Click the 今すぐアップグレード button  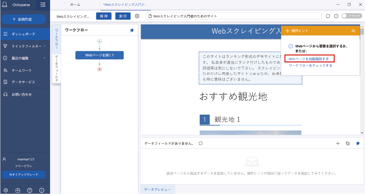point(24,174)
